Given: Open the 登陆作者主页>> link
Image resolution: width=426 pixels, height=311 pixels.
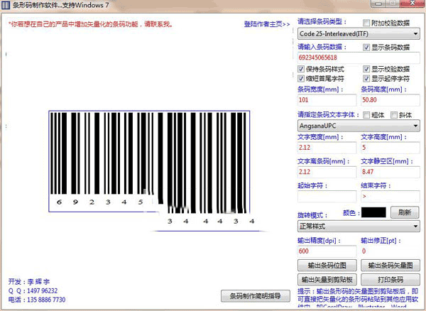Looking at the screenshot, I should (x=267, y=24).
